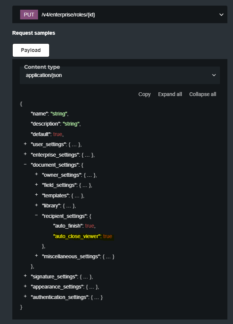Expand the miscellaneous_settings node

[x=37, y=256]
